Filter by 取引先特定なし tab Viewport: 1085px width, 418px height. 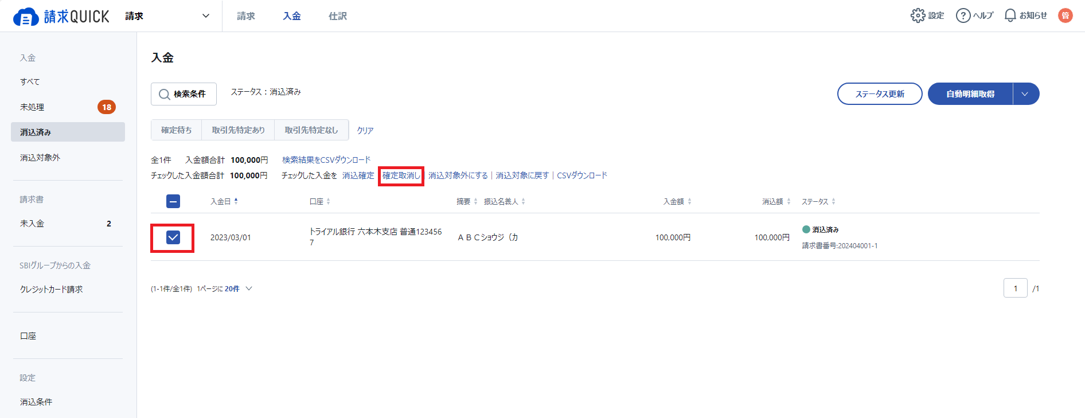tap(311, 130)
